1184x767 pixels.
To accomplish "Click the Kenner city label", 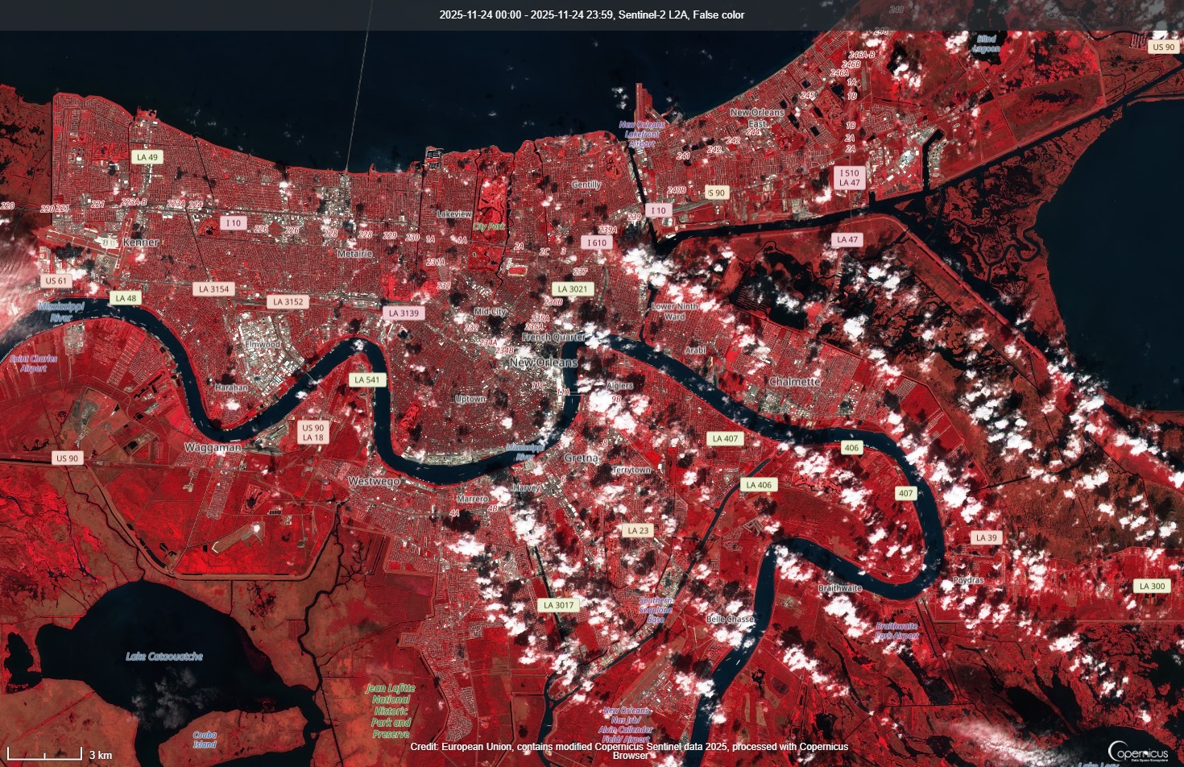I will (x=140, y=243).
